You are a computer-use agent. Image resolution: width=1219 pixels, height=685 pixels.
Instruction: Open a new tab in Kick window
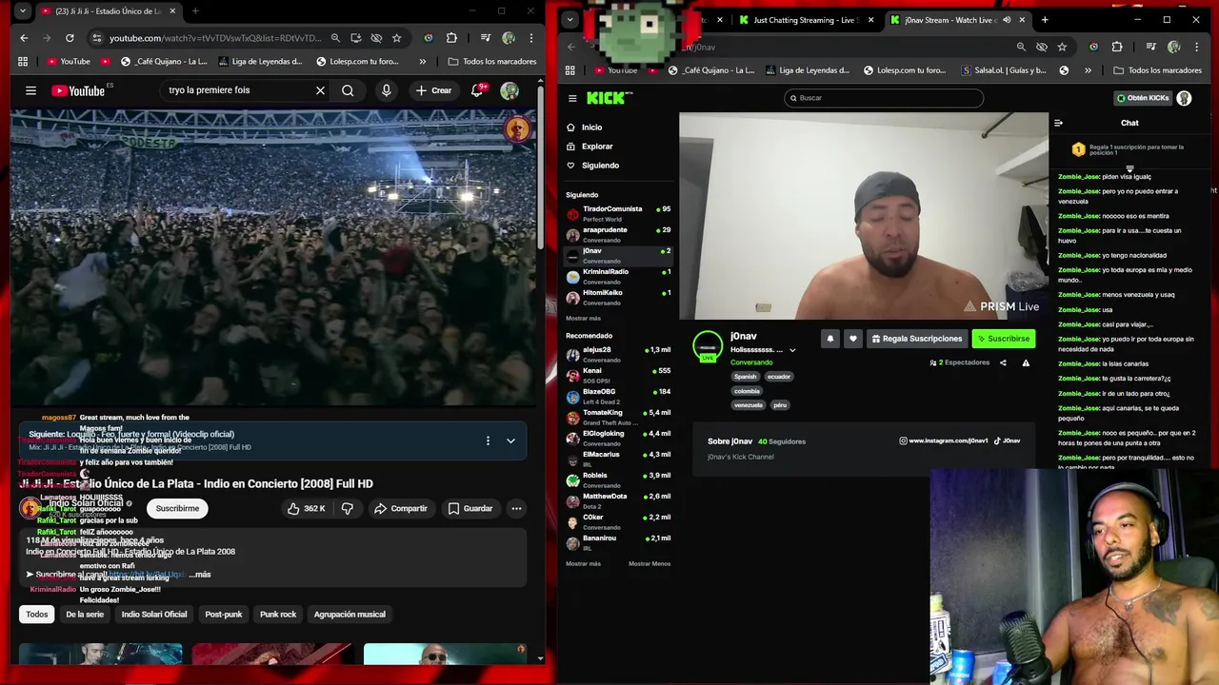[1045, 20]
